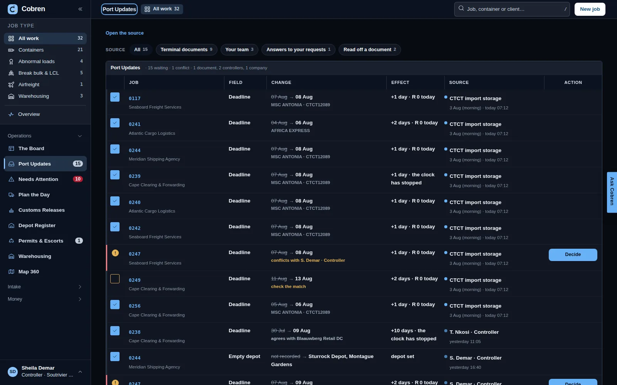Uncheck the checkbox for job 0117
This screenshot has height=385, width=617.
pos(115,97)
